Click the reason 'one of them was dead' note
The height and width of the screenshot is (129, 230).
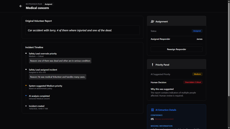click(60, 61)
